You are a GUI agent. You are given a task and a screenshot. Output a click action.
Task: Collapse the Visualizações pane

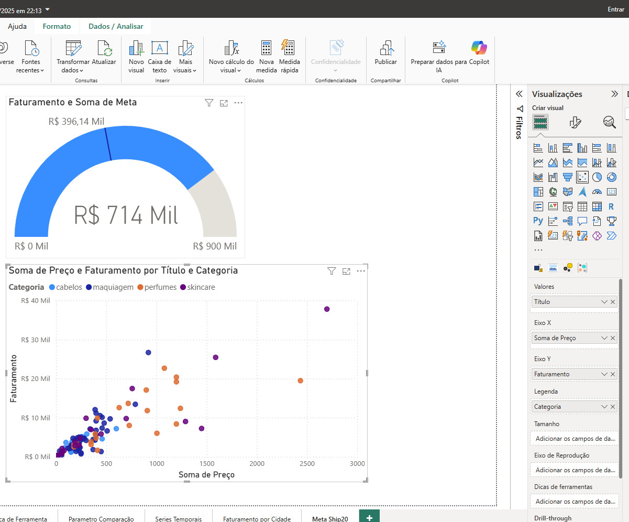point(615,94)
